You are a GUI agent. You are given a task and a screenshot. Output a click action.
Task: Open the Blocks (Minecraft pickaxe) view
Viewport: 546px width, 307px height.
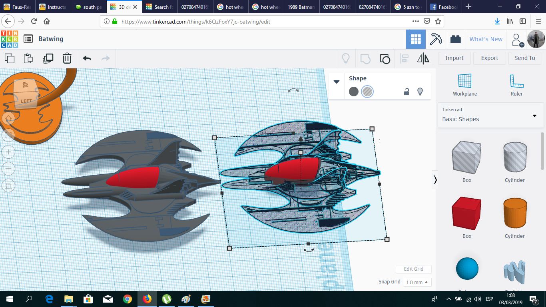click(435, 39)
